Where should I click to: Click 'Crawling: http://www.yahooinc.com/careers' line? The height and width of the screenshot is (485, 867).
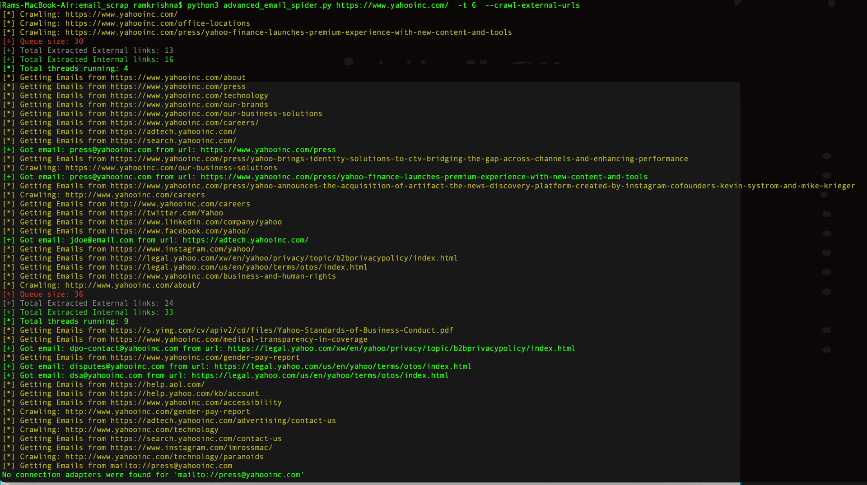pos(104,195)
